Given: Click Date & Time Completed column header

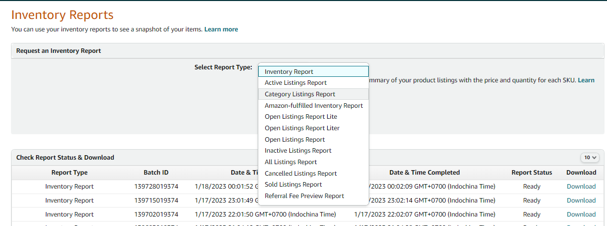Looking at the screenshot, I should (x=425, y=173).
